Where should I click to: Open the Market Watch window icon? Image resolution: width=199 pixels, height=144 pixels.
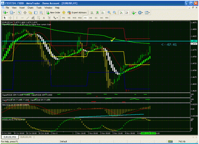coord(19,12)
